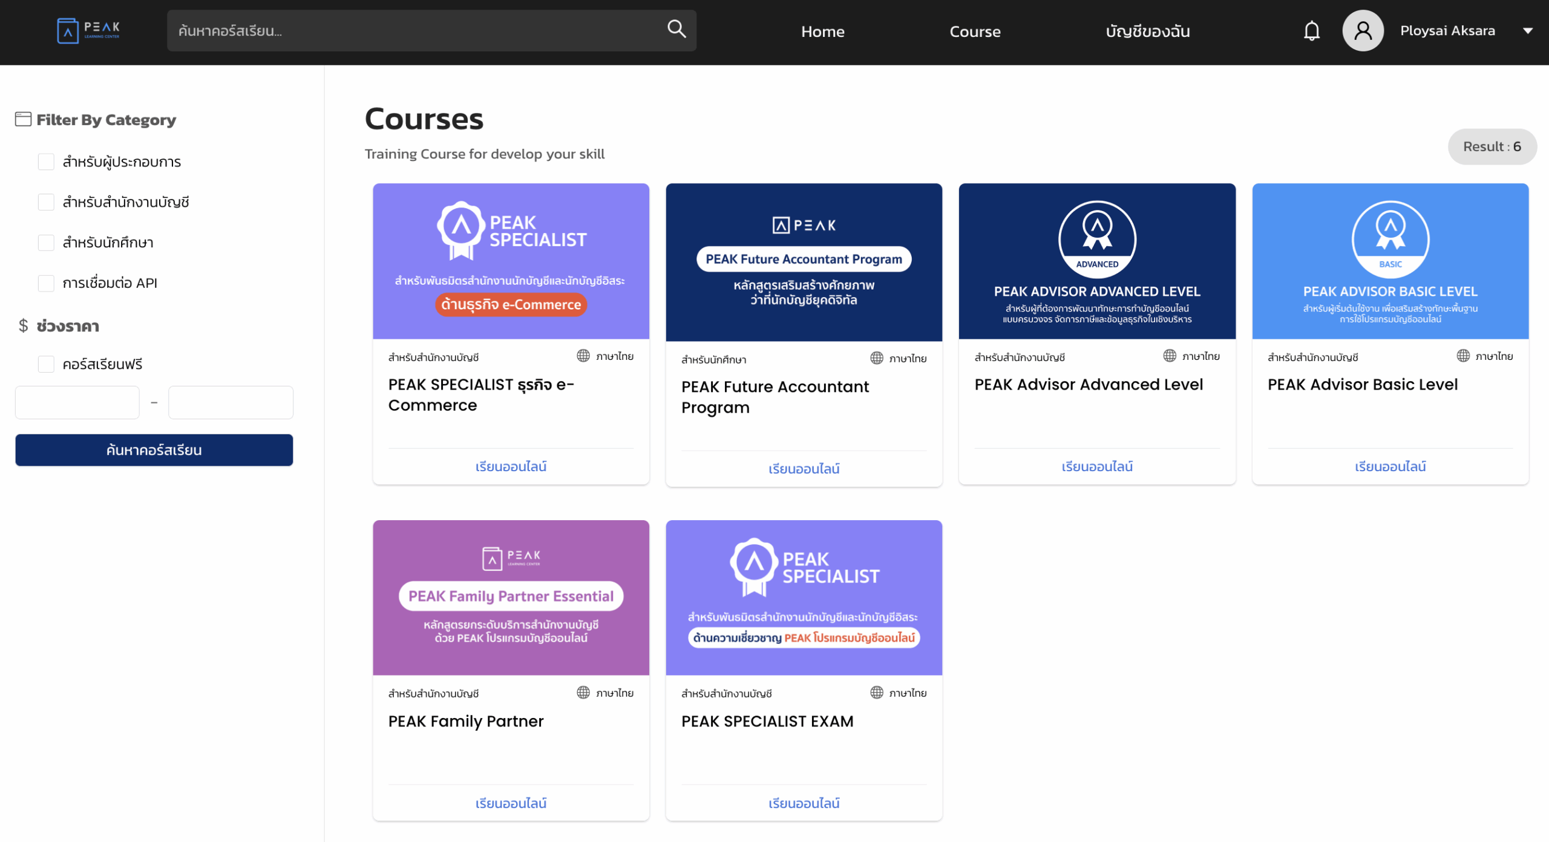The image size is (1549, 842).
Task: Check the คอร์สเรียนฟรี free course checkbox
Action: coord(46,364)
